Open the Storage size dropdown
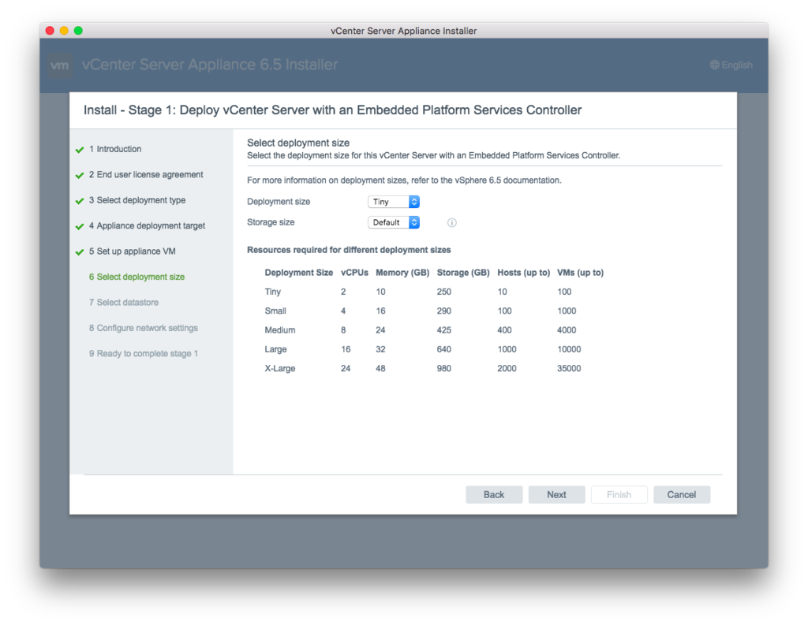The width and height of the screenshot is (808, 625). 394,222
